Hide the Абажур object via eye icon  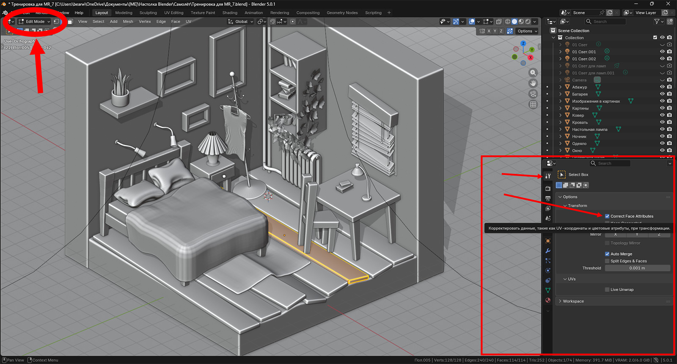662,87
